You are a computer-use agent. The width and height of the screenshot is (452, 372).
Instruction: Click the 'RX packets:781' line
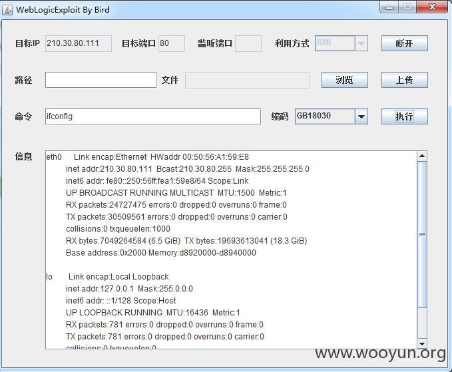click(164, 325)
